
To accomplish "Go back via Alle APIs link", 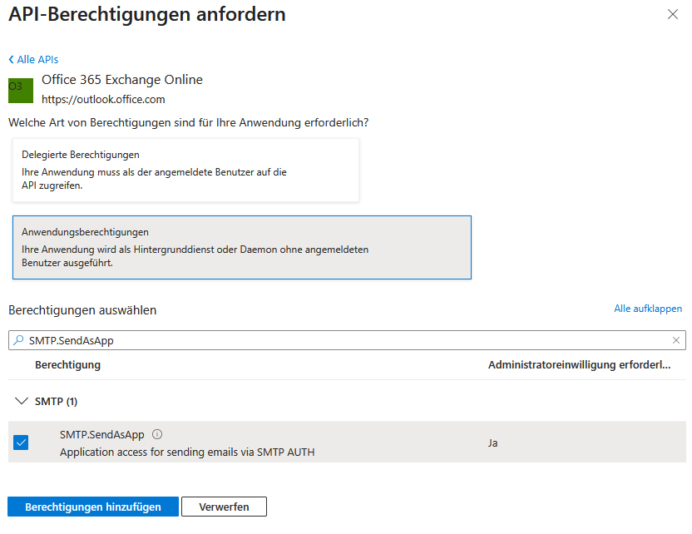I will coord(37,60).
